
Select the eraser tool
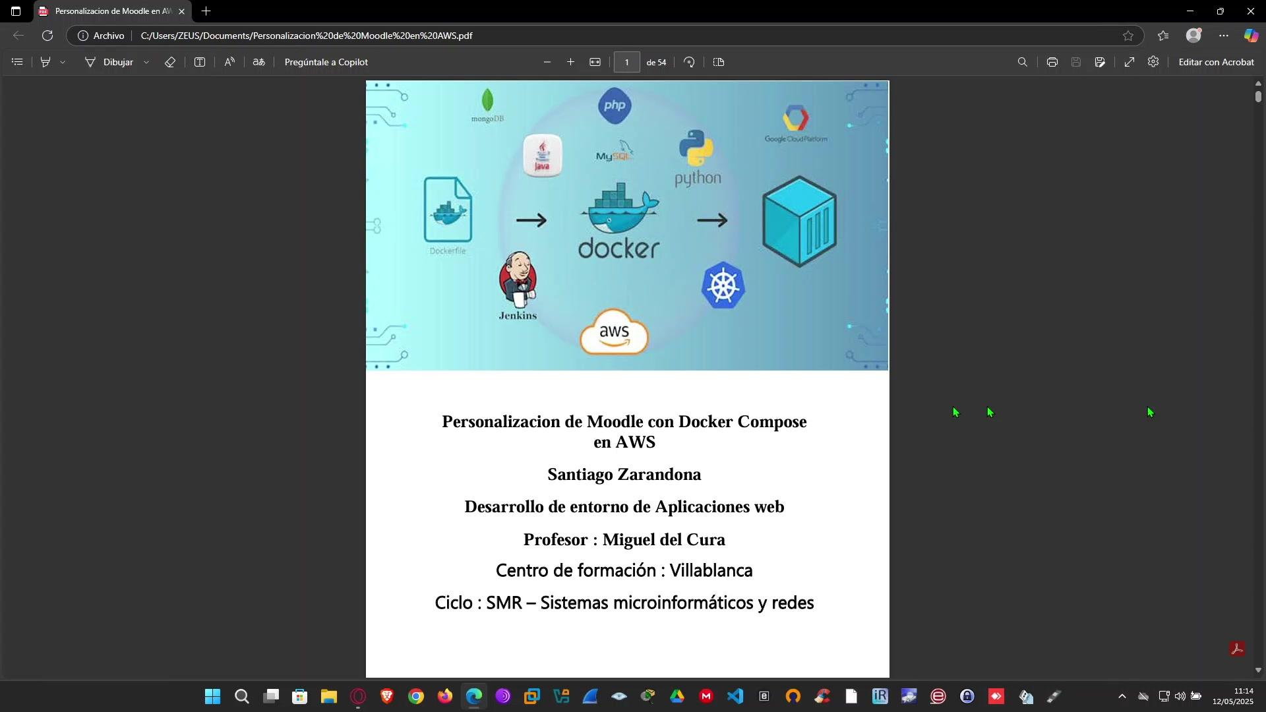click(x=170, y=62)
